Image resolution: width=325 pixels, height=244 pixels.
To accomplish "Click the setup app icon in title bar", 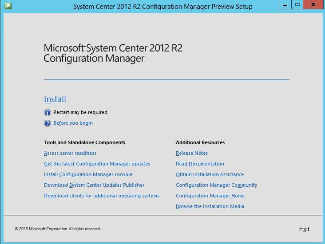I will pos(8,6).
